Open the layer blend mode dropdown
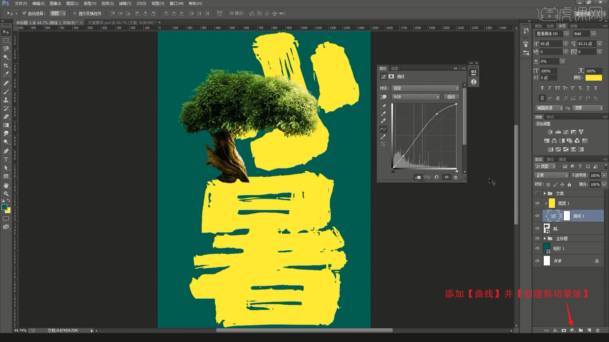This screenshot has height=342, width=609. coord(551,175)
